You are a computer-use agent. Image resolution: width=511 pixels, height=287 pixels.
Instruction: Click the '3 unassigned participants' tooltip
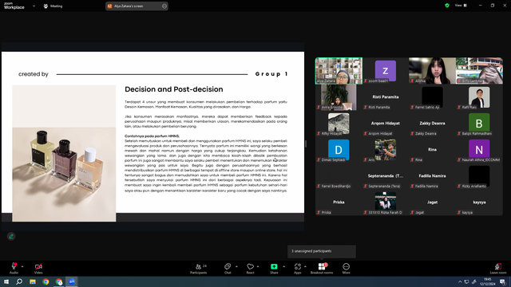[x=322, y=251]
